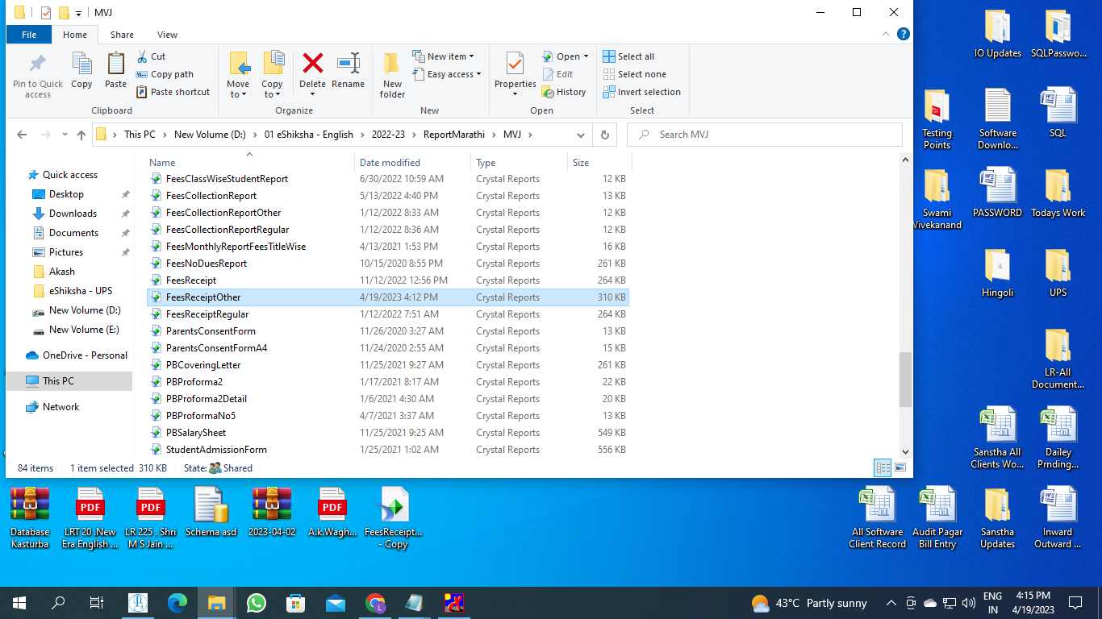Click the Pin to Quick access icon

[37, 64]
